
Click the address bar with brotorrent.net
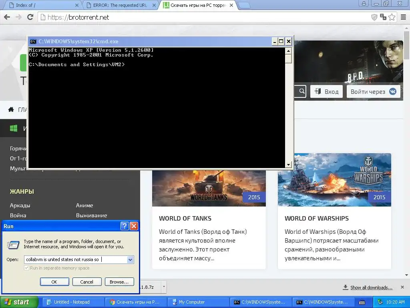tap(204, 17)
